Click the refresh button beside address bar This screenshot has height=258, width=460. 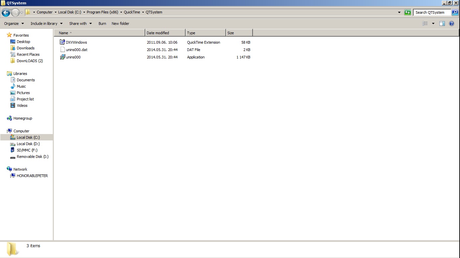pyautogui.click(x=408, y=12)
